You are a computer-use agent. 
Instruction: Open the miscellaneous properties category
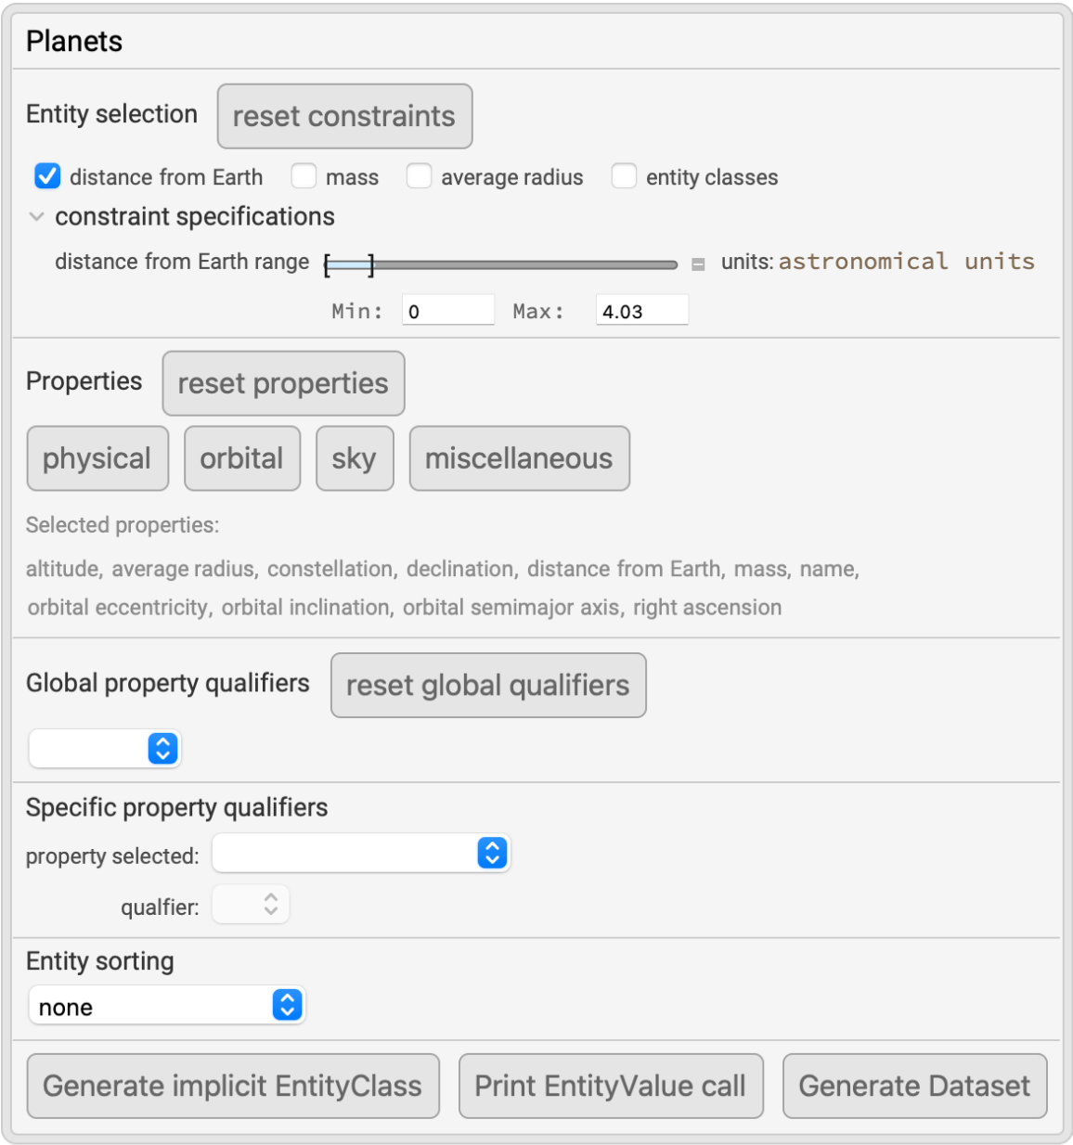pyautogui.click(x=519, y=458)
